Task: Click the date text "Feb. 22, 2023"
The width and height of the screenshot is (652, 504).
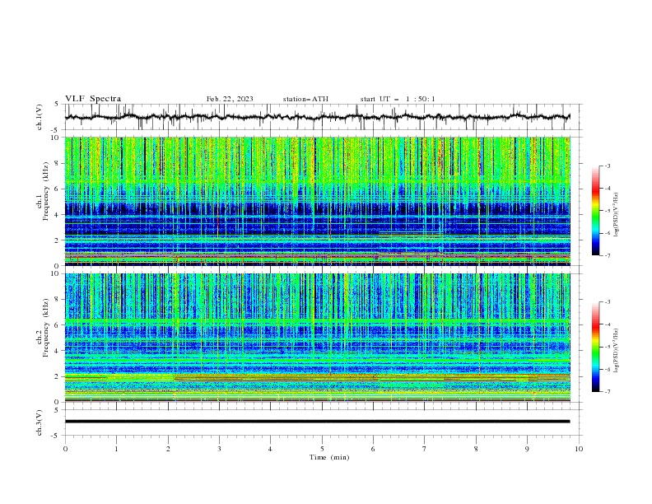Action: (230, 99)
